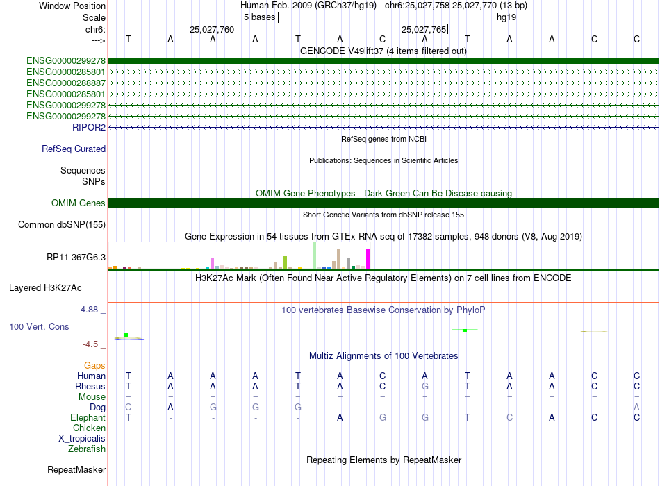Click the Window Position label

point(72,6)
